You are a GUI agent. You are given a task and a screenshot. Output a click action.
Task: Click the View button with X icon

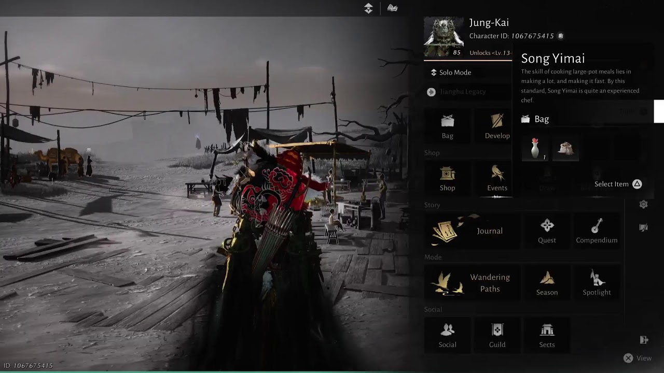pyautogui.click(x=638, y=358)
